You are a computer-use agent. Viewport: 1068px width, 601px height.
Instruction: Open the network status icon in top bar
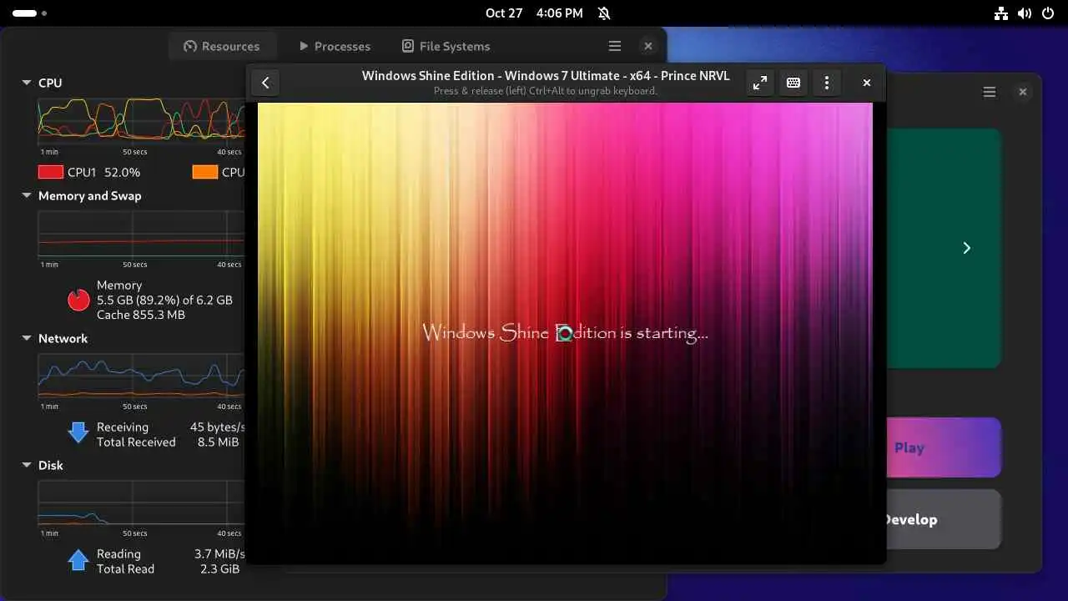tap(1001, 13)
